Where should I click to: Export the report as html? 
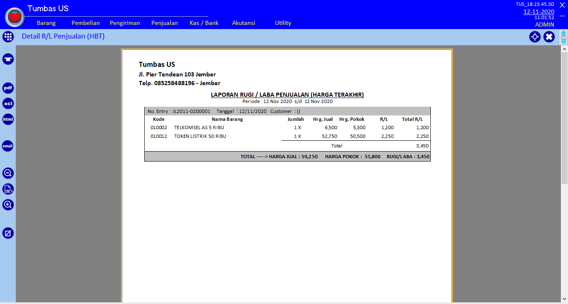(x=8, y=119)
